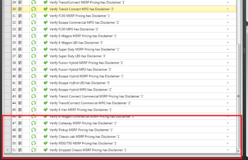Viewport: 248px width, 160px height.
Task: Click green checkmark for F650/750 MSRP Pricing step
Action: coord(46,143)
